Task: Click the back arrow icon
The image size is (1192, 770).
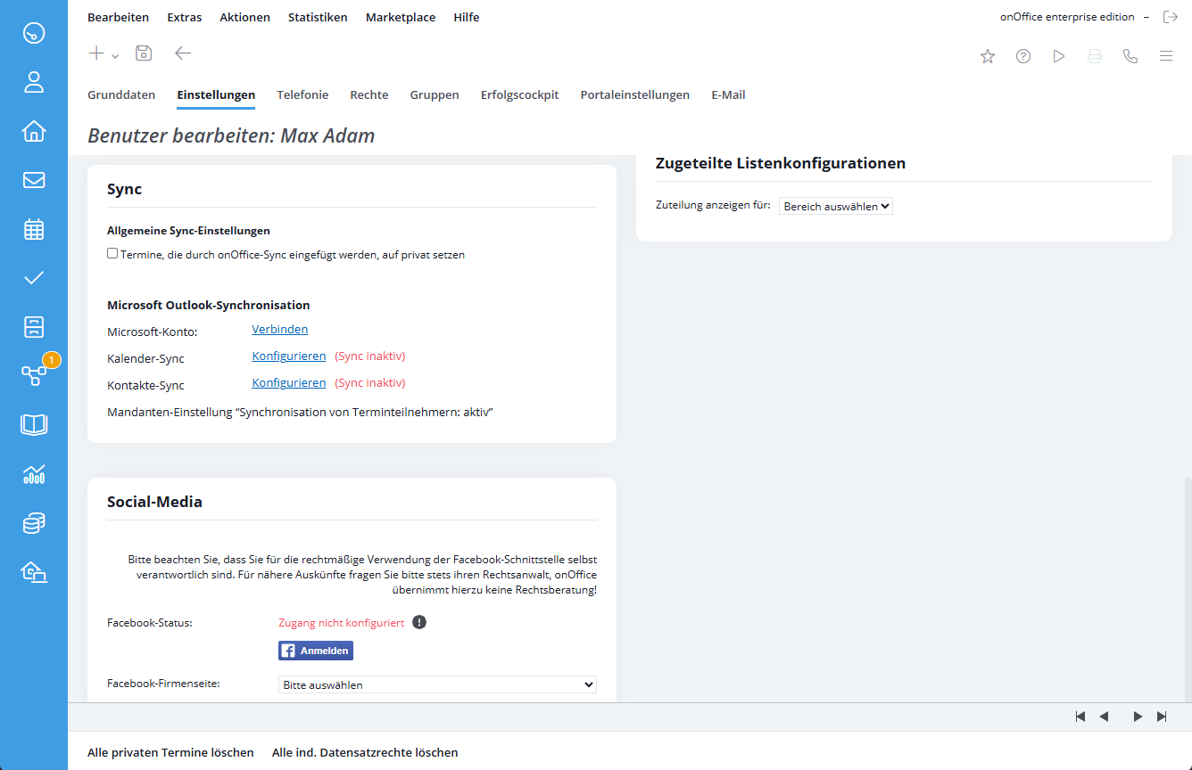Action: [x=183, y=53]
